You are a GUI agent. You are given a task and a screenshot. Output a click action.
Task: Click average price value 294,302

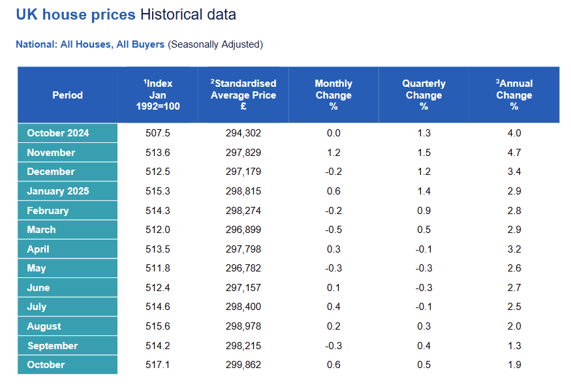243,133
